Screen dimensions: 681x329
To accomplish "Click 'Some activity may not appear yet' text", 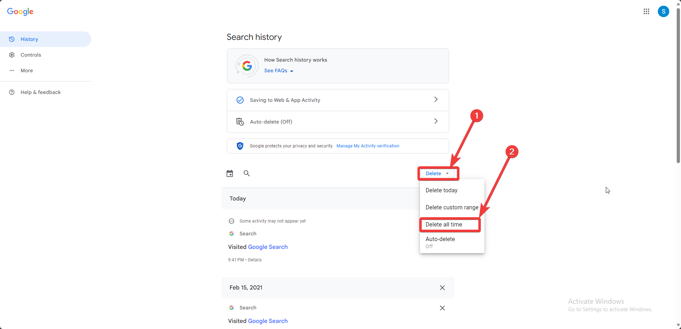I will 272,221.
